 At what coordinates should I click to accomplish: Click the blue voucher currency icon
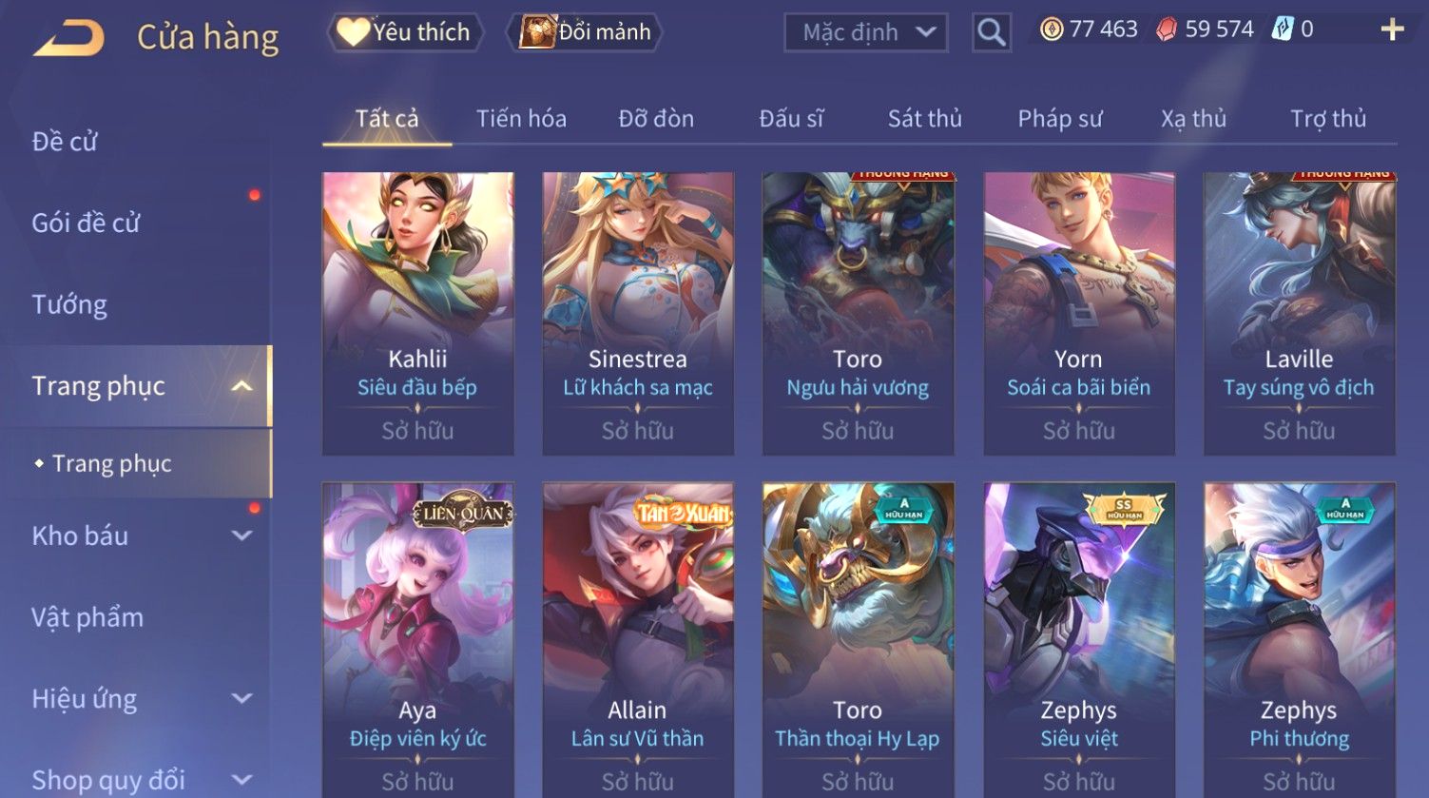[1283, 29]
